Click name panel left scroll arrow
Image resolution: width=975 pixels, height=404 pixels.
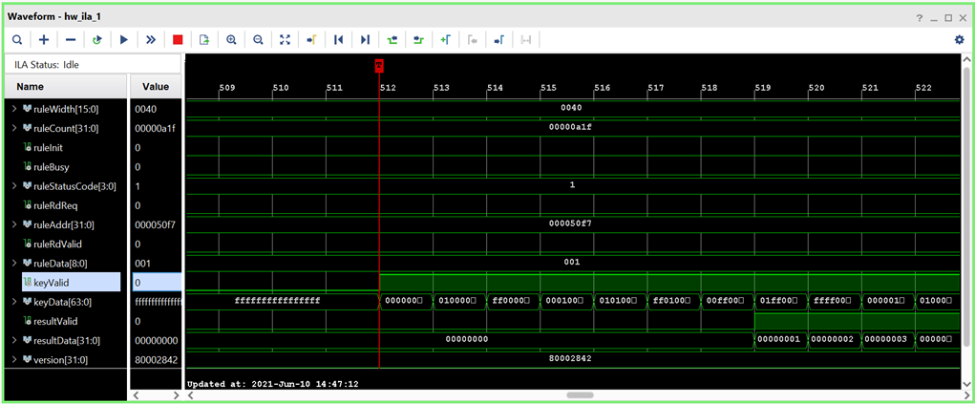point(136,395)
